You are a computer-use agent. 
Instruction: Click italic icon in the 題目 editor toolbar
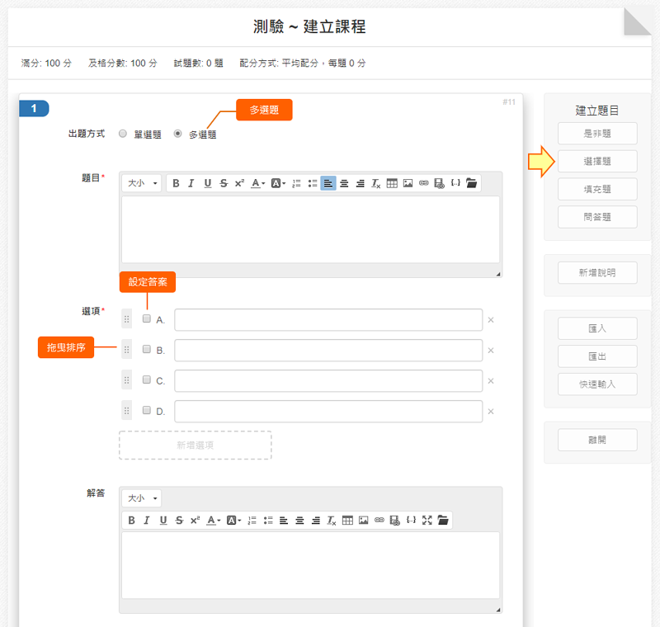tap(191, 183)
